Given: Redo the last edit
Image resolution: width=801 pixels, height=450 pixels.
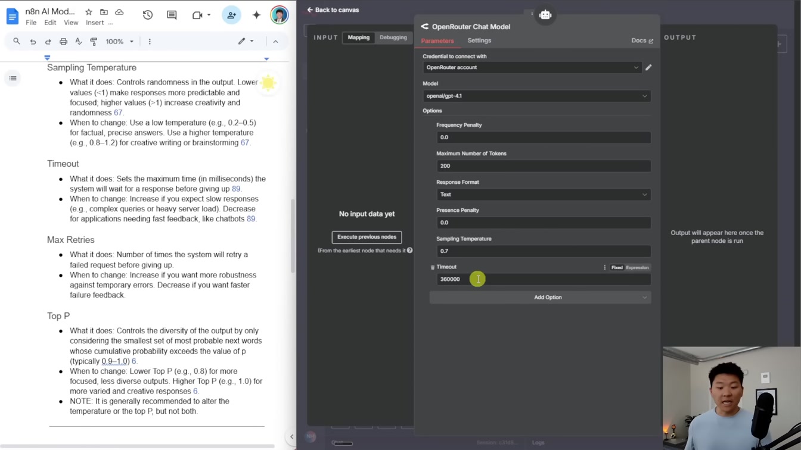Looking at the screenshot, I should coord(48,42).
